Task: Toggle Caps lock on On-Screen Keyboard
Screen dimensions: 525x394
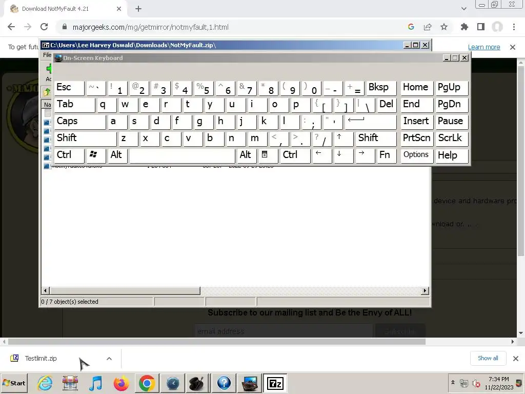Action: (x=79, y=122)
